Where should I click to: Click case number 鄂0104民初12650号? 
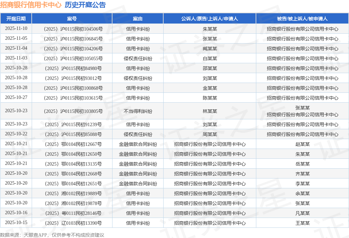(73, 154)
